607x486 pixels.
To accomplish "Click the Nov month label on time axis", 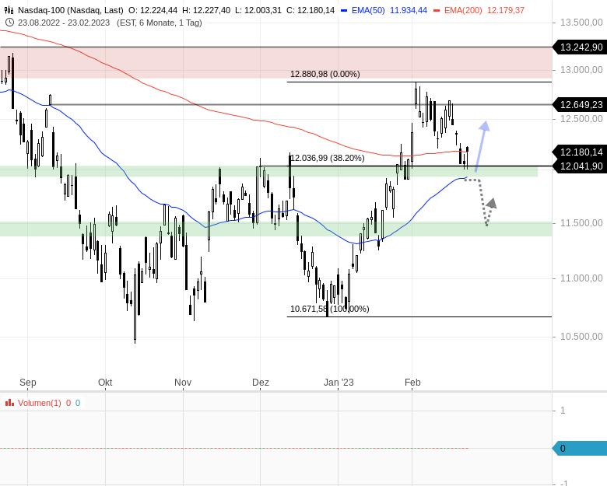I will point(183,383).
